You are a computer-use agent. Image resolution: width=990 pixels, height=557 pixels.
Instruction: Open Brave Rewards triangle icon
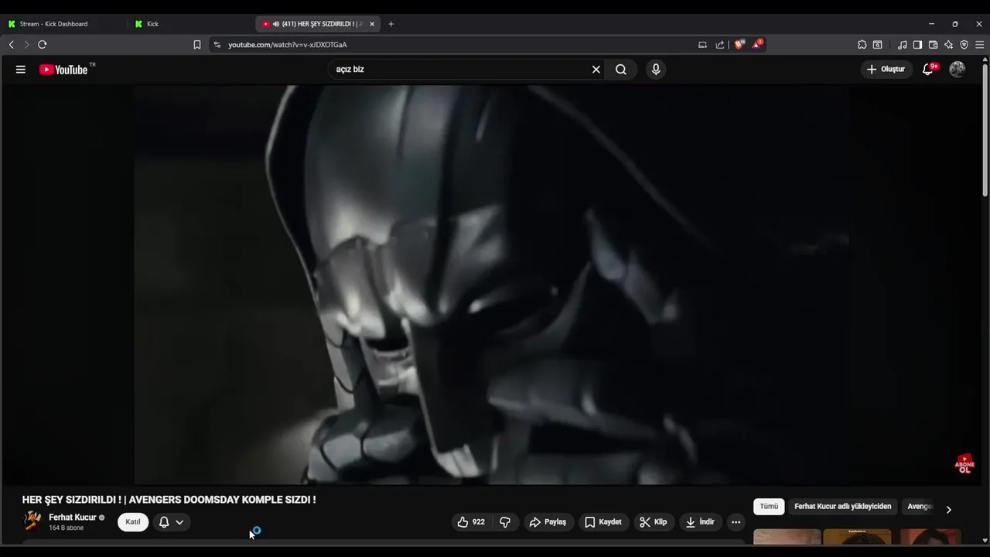point(757,45)
